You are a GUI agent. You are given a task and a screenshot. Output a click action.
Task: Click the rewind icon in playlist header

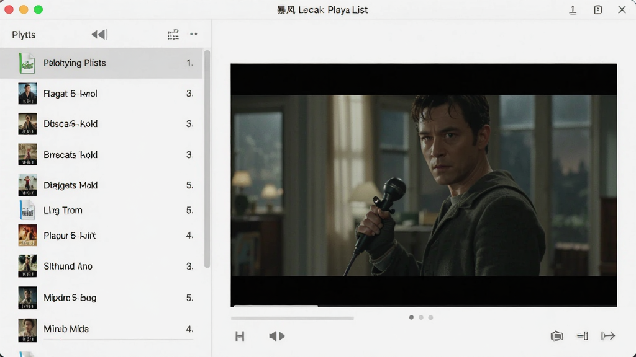pyautogui.click(x=99, y=35)
